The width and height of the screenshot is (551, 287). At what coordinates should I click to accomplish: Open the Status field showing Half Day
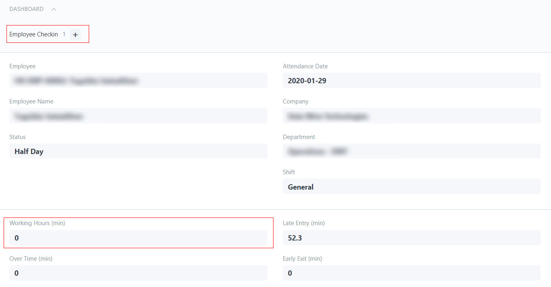(138, 151)
